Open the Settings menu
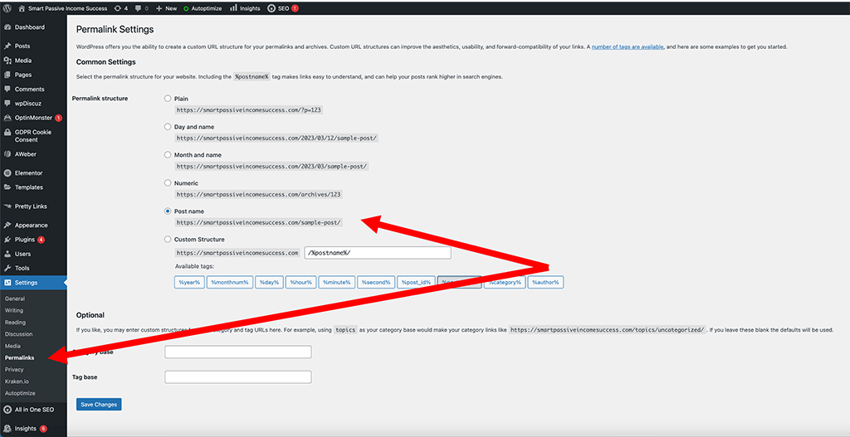This screenshot has height=437, width=850. click(33, 283)
